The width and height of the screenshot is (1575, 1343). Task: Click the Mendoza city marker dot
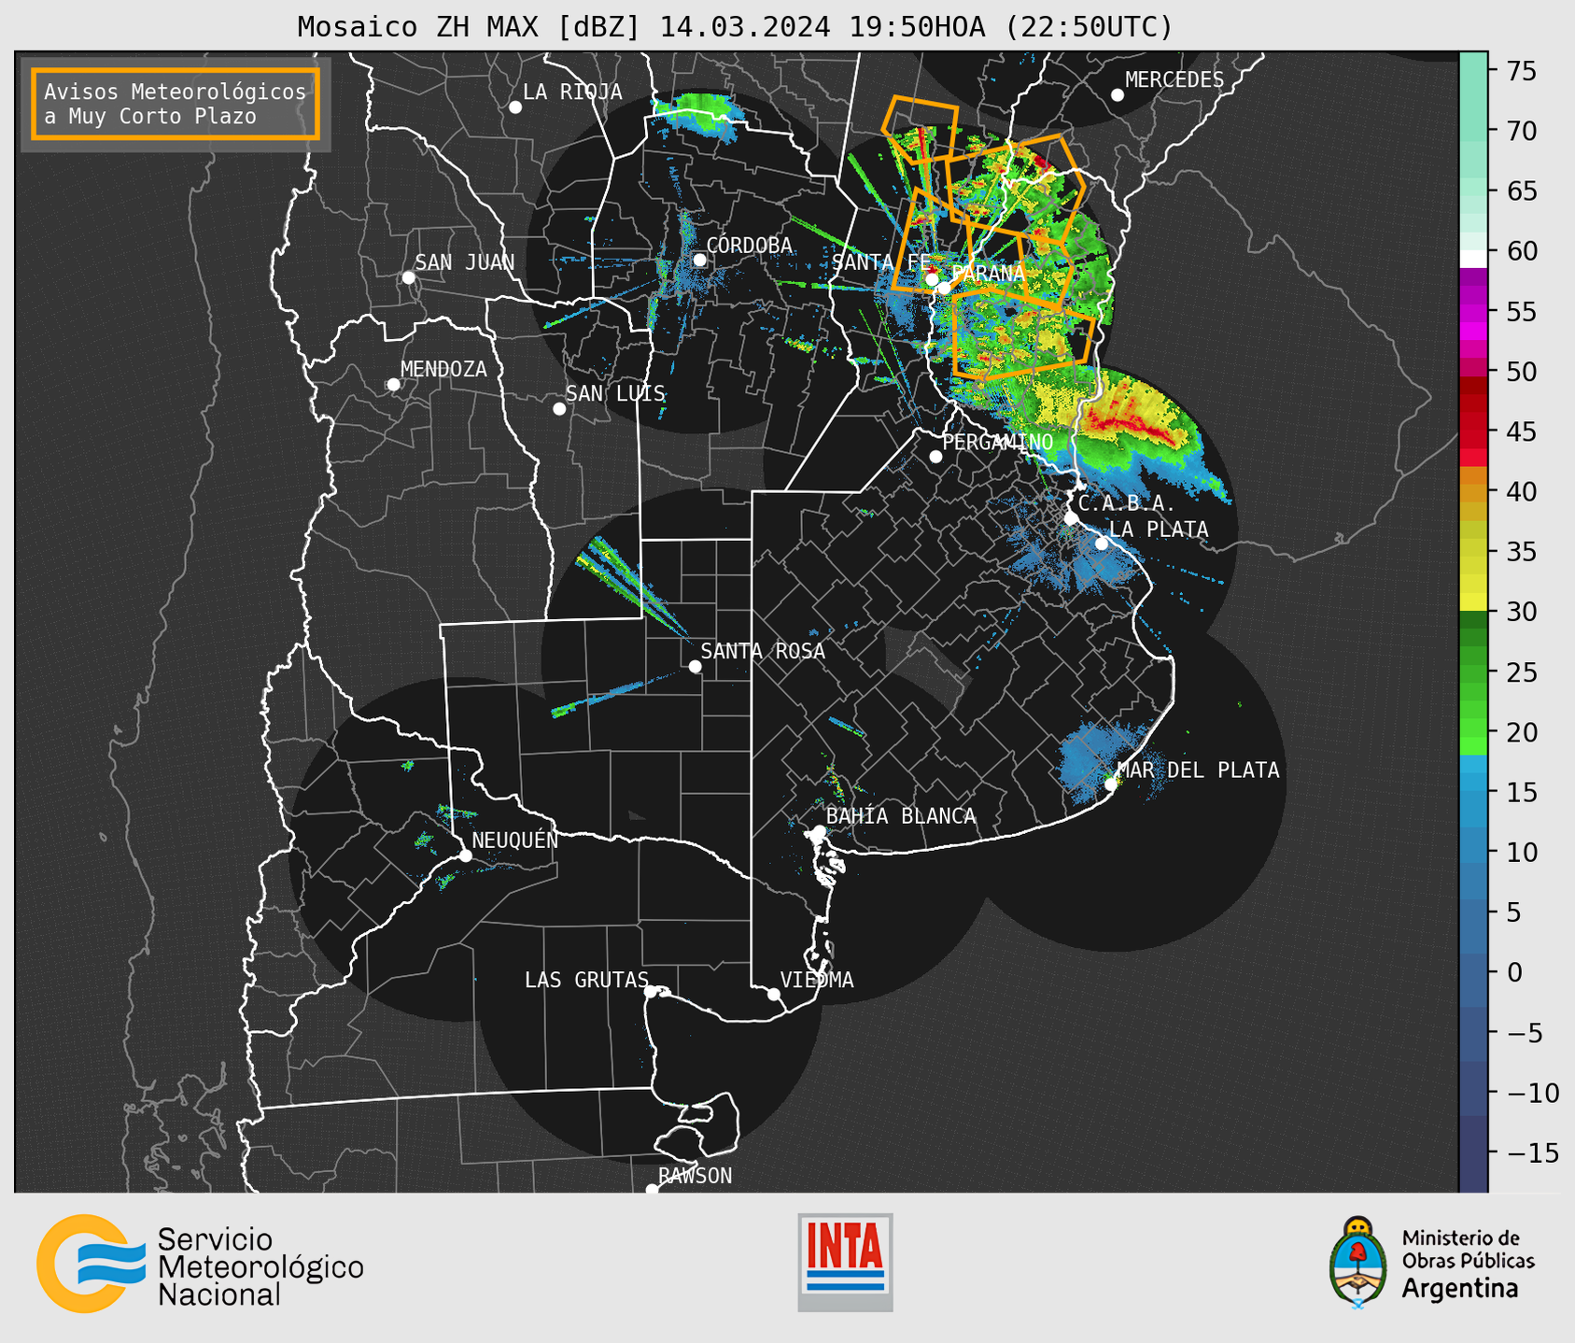click(x=393, y=385)
